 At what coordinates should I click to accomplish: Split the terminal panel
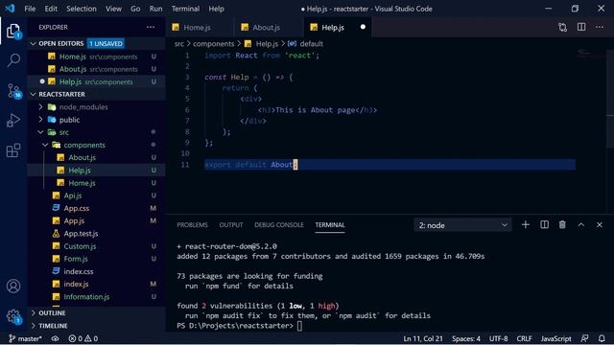(x=544, y=224)
